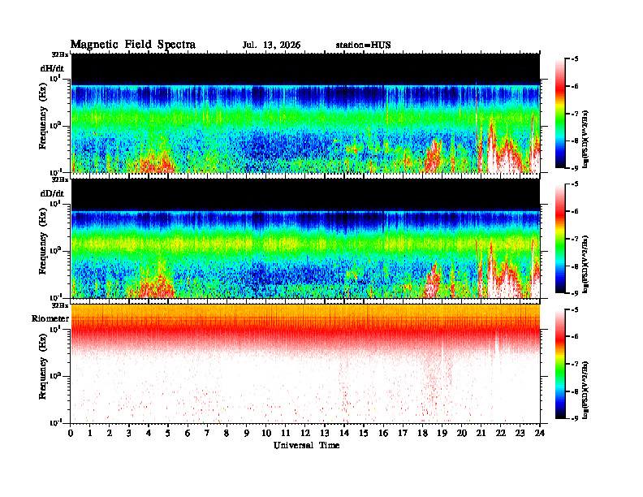This screenshot has width=643, height=497.
Task: Click hour '18' on the time axis
Action: pos(422,433)
